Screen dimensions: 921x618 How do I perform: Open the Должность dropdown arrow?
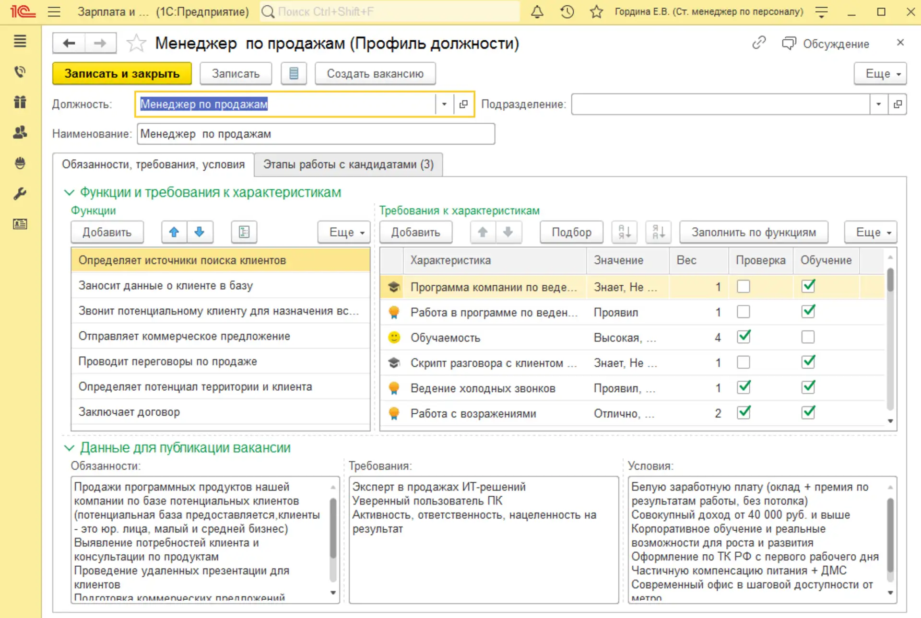pyautogui.click(x=444, y=104)
